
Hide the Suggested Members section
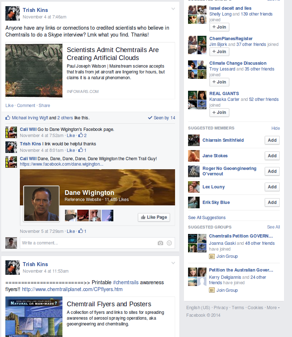coord(275,128)
